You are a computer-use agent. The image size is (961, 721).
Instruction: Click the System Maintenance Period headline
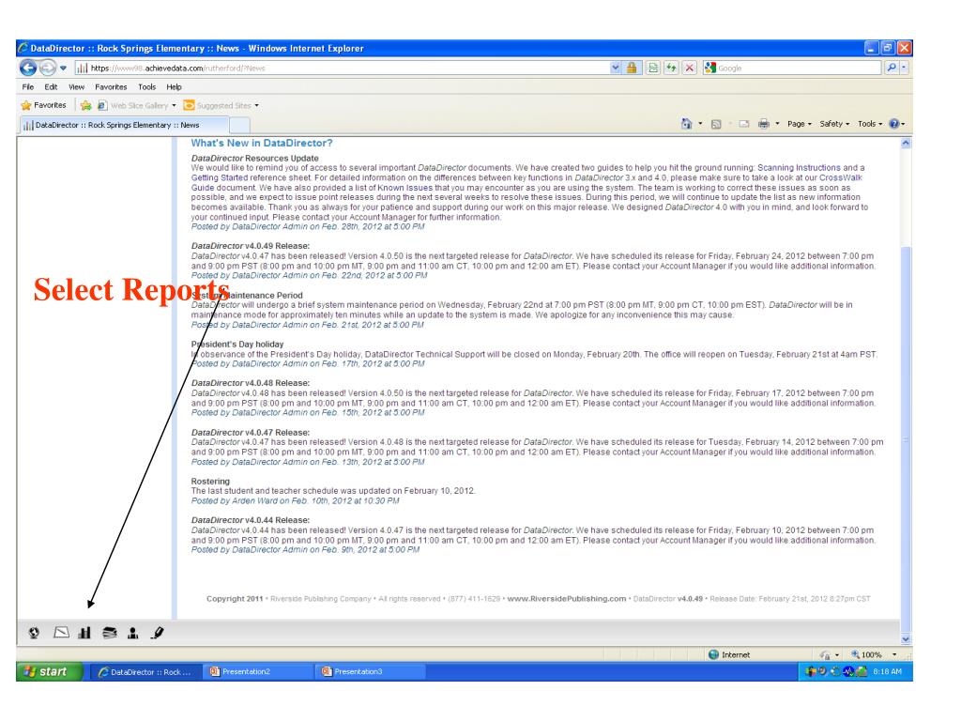tap(247, 296)
